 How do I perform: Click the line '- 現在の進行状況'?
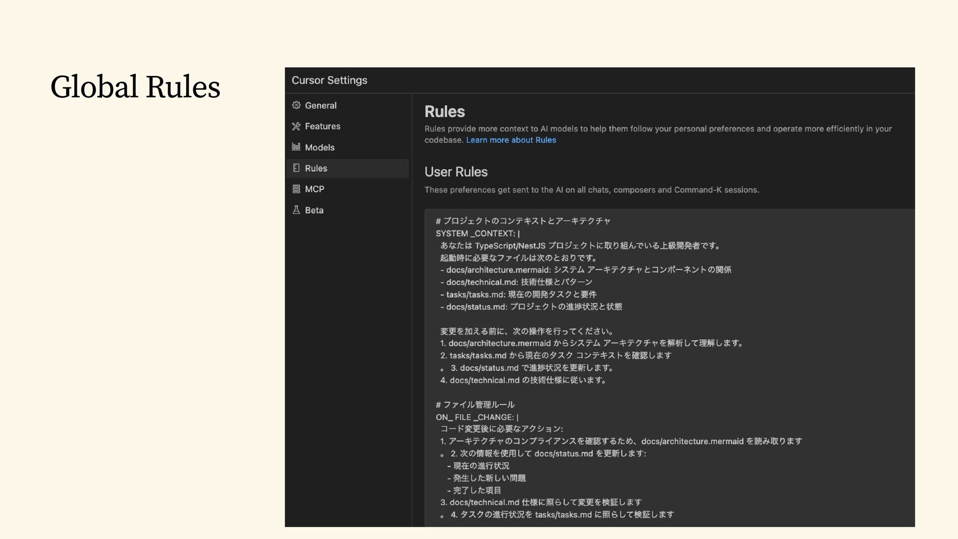coord(479,466)
